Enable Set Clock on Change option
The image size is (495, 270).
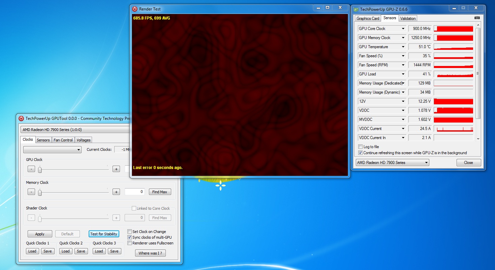(x=129, y=232)
